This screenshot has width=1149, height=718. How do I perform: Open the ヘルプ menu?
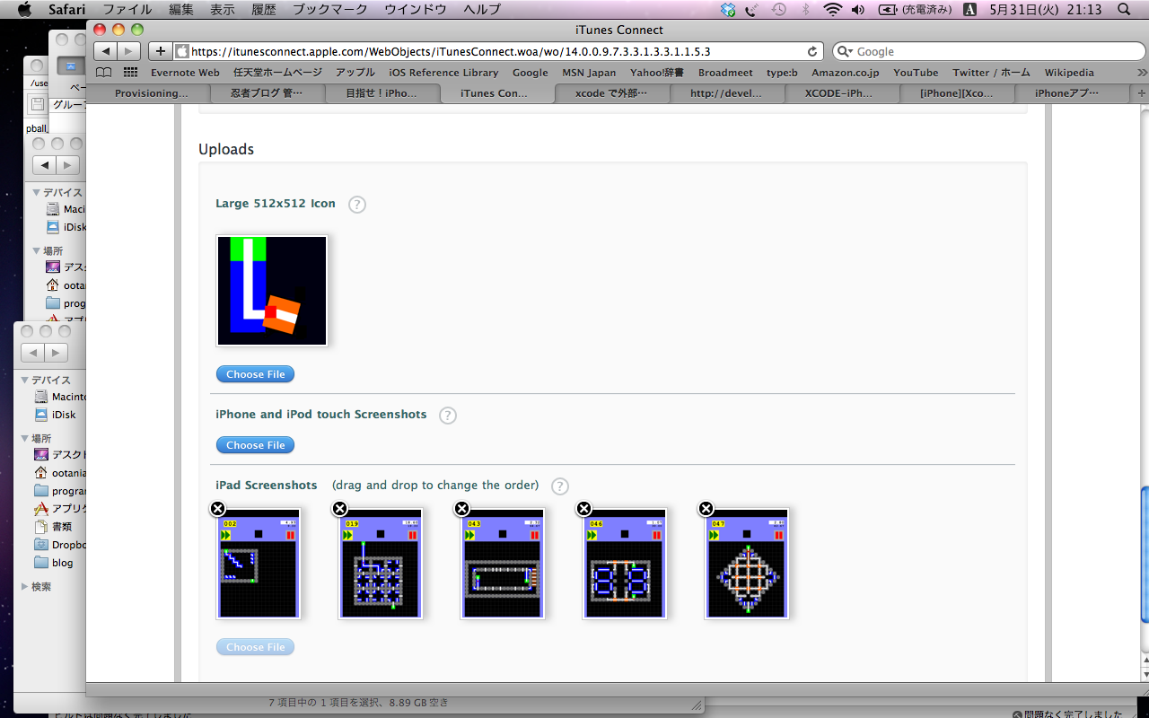(482, 10)
